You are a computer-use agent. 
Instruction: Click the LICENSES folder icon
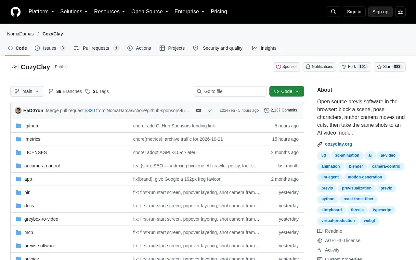19,152
